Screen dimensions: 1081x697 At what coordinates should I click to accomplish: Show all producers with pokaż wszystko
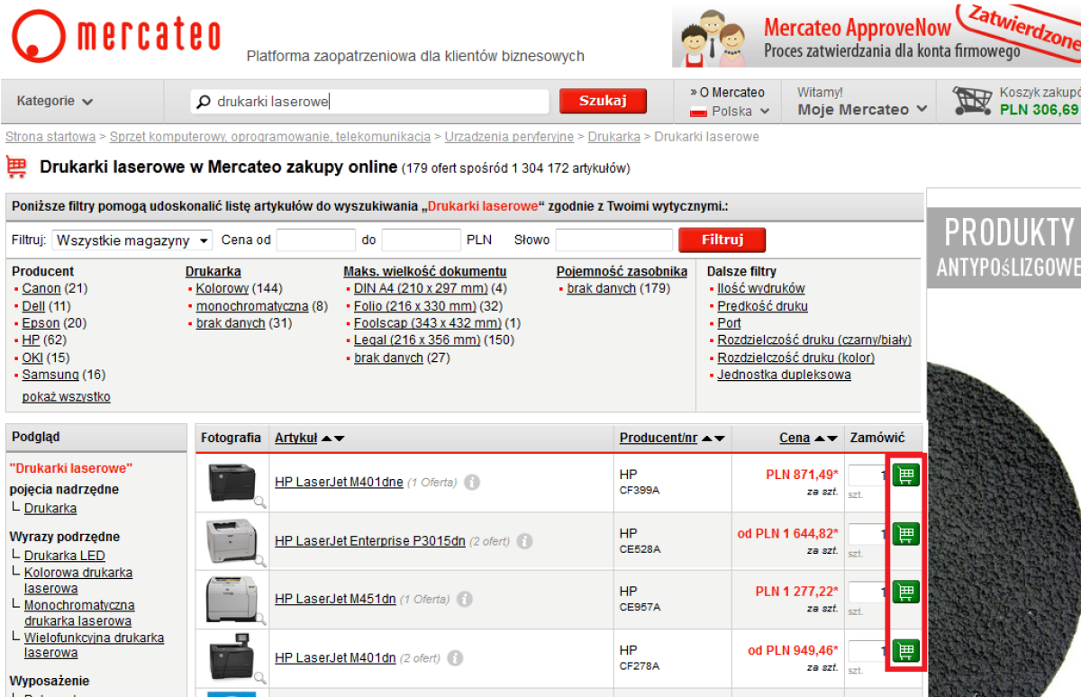pos(67,396)
